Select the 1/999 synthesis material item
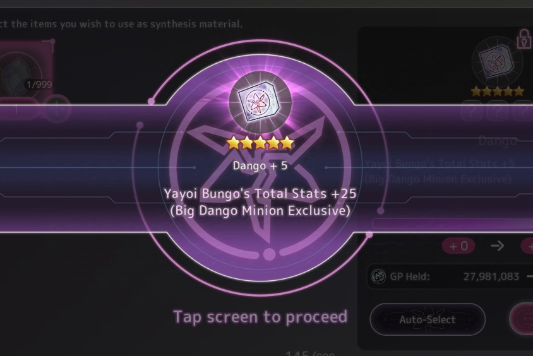The height and width of the screenshot is (356, 533). pos(25,70)
